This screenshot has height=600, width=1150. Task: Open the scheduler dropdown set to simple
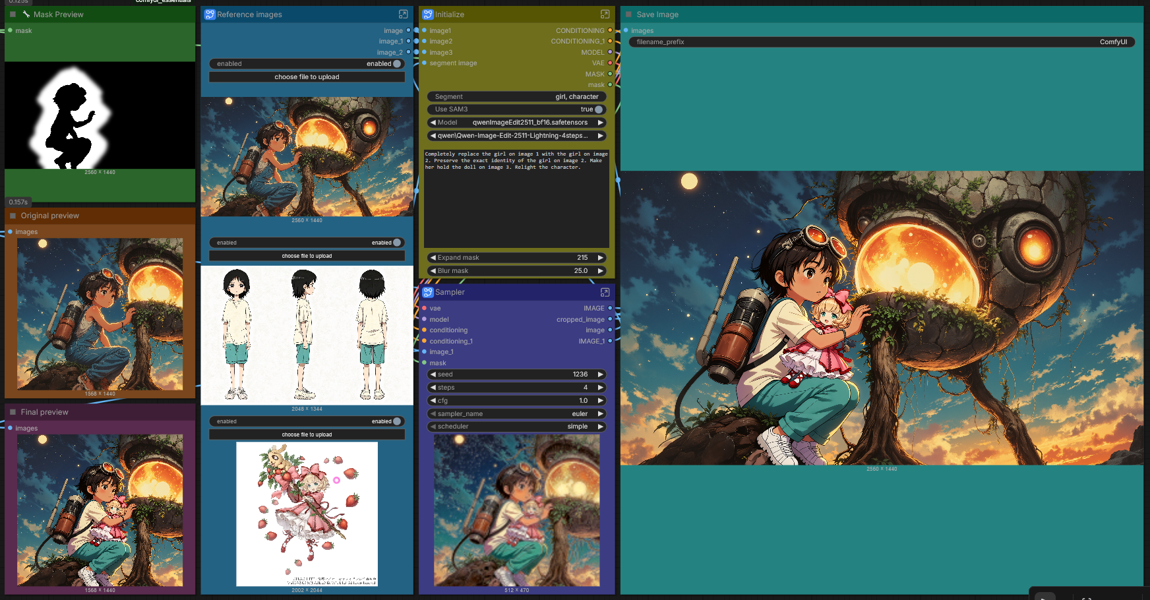(x=516, y=427)
